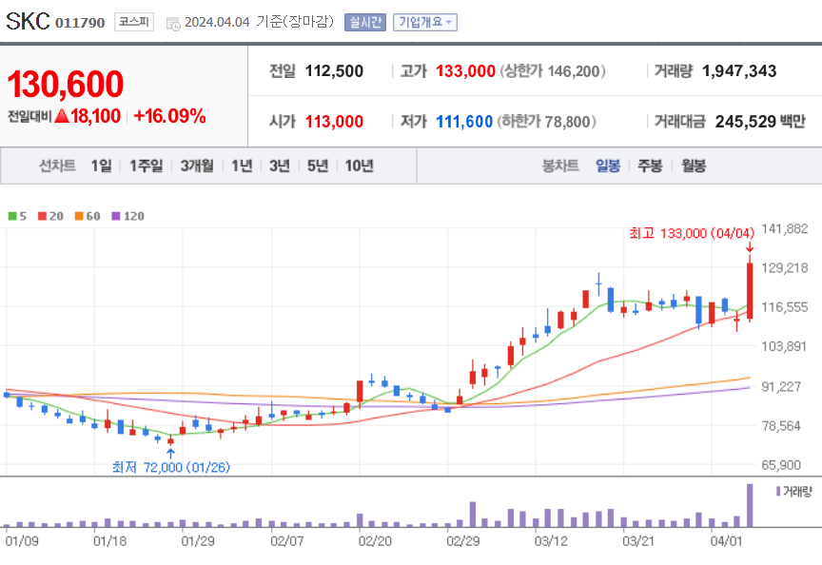Click the 전일 value 112,500
The width and height of the screenshot is (822, 565).
335,70
